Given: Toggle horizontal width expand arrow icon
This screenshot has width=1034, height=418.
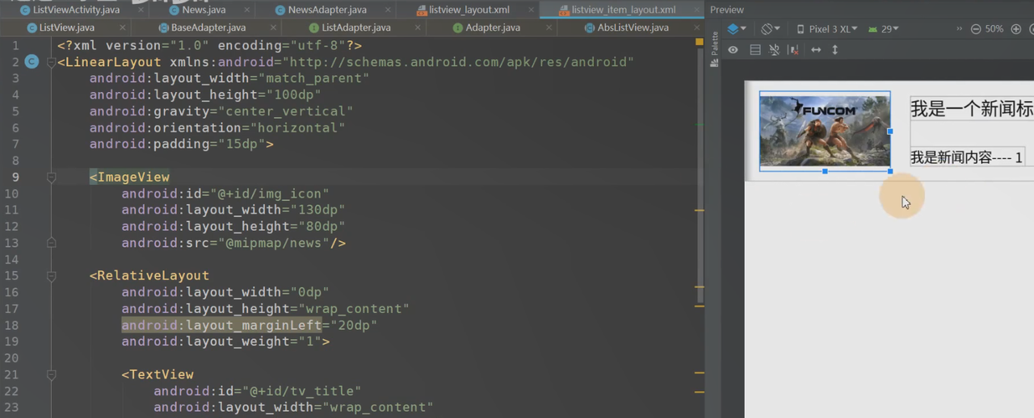Looking at the screenshot, I should 816,50.
